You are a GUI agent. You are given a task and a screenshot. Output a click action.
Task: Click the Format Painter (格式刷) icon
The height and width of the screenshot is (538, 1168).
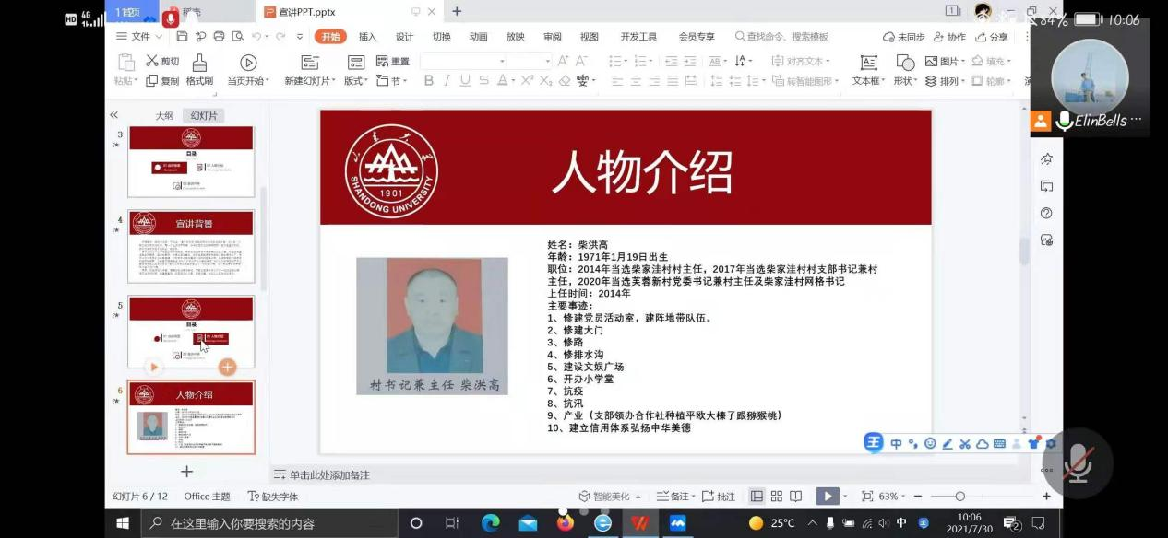pyautogui.click(x=199, y=63)
